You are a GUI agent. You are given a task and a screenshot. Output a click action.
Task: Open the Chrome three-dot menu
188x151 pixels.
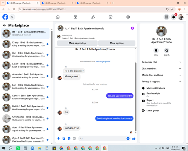coord(185,9)
